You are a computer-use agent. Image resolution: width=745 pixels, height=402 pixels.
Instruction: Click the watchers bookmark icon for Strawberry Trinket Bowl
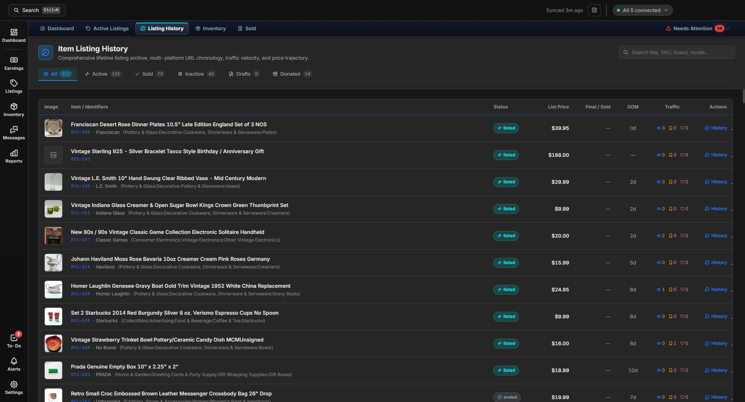click(670, 343)
